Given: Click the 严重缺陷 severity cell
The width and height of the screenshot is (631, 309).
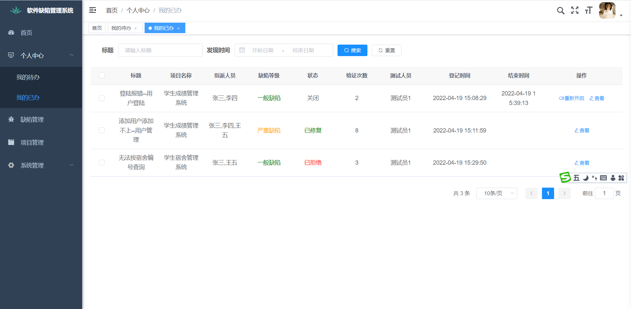Looking at the screenshot, I should pos(269,130).
